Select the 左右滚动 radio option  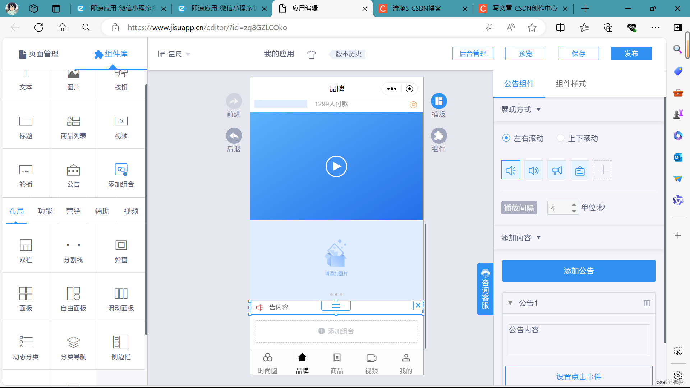click(x=506, y=138)
